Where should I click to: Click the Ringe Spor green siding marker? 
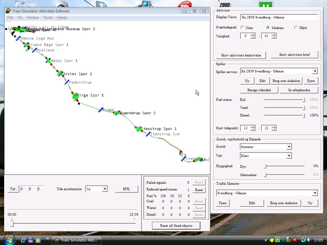(x=75, y=96)
